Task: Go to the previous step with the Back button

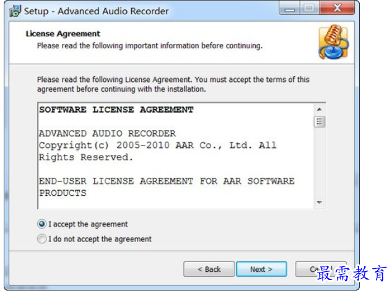Action: 209,269
